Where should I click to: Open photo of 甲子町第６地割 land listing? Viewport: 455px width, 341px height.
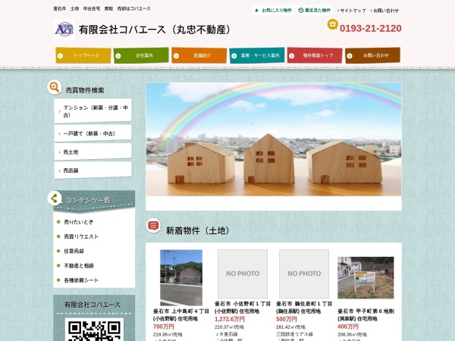pos(366,277)
